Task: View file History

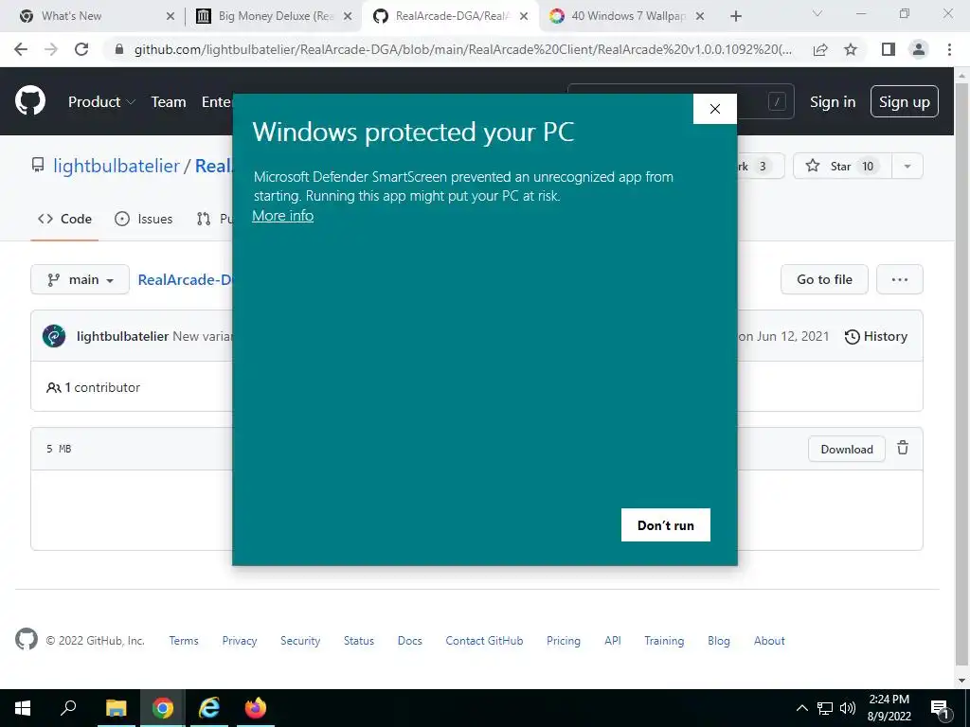Action: [876, 336]
